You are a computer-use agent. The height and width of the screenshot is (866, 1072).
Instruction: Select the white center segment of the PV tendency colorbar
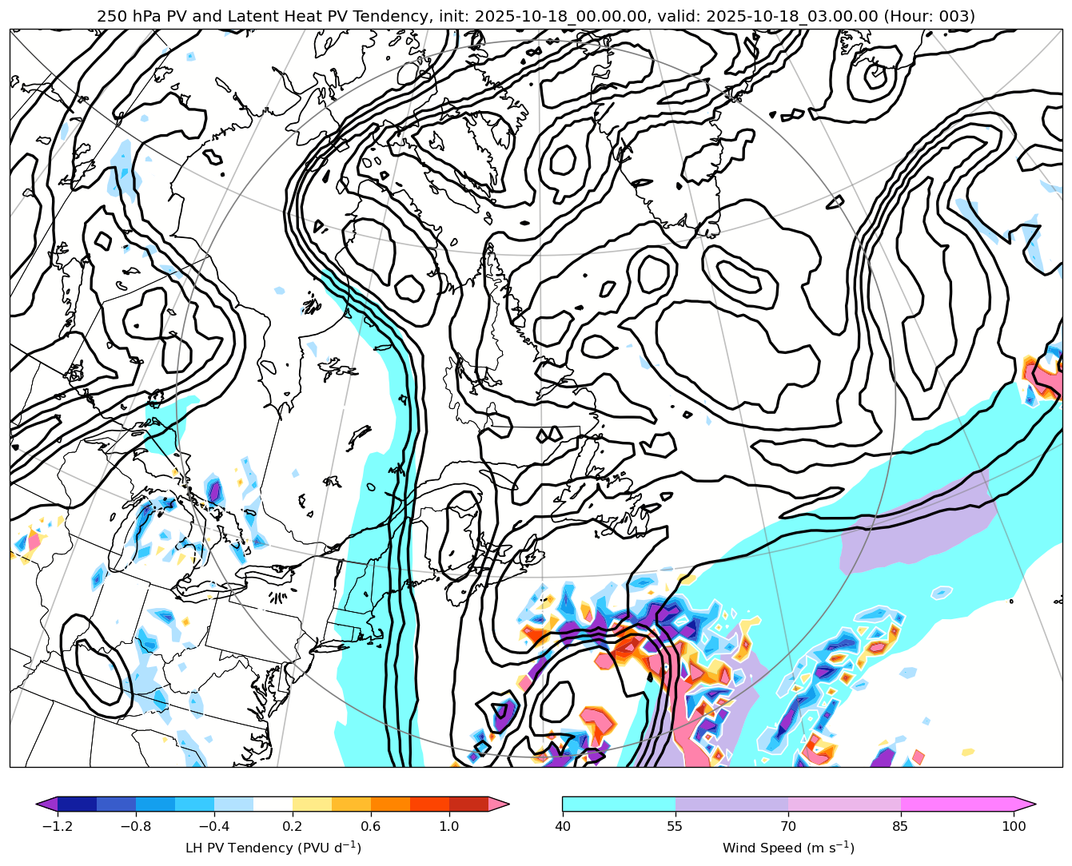tap(273, 804)
